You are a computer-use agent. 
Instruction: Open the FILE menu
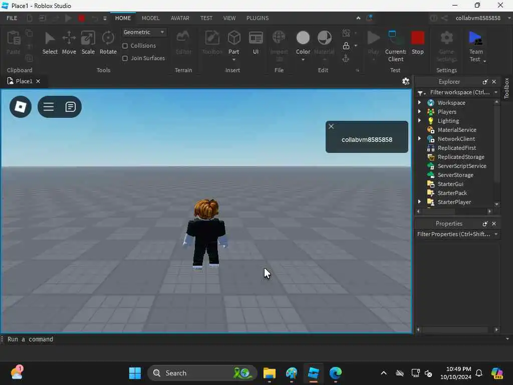click(12, 18)
